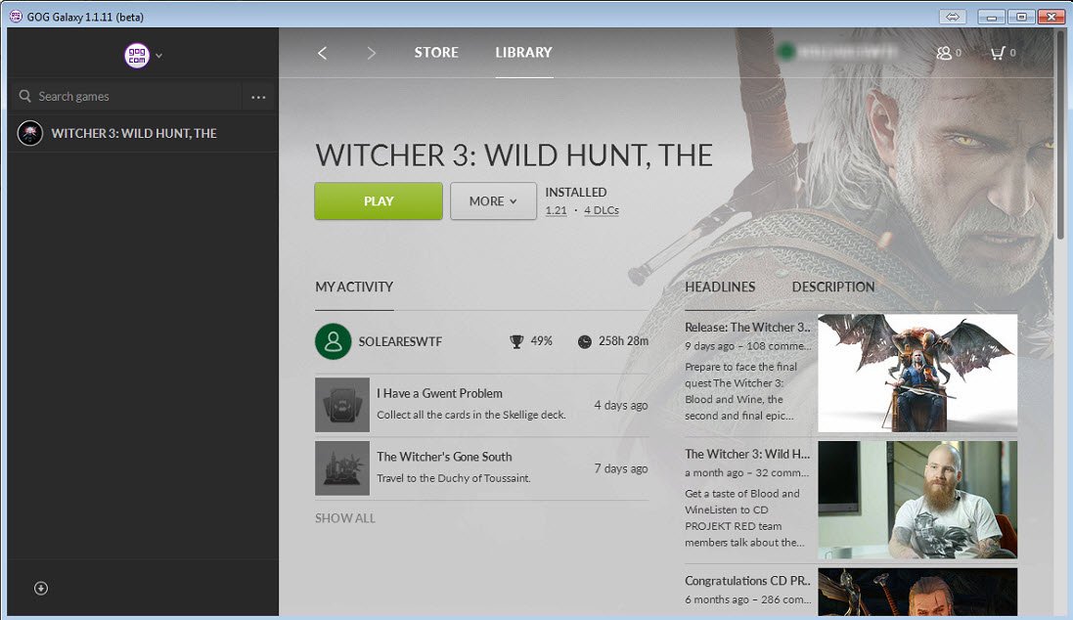Open I Have a Gwent Problem achievement icon

pos(342,405)
